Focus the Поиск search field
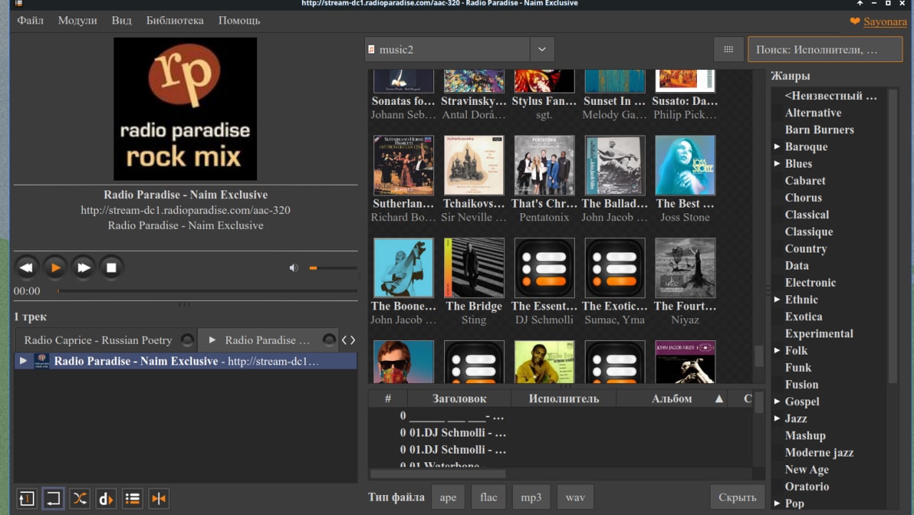The image size is (914, 515). (x=825, y=49)
